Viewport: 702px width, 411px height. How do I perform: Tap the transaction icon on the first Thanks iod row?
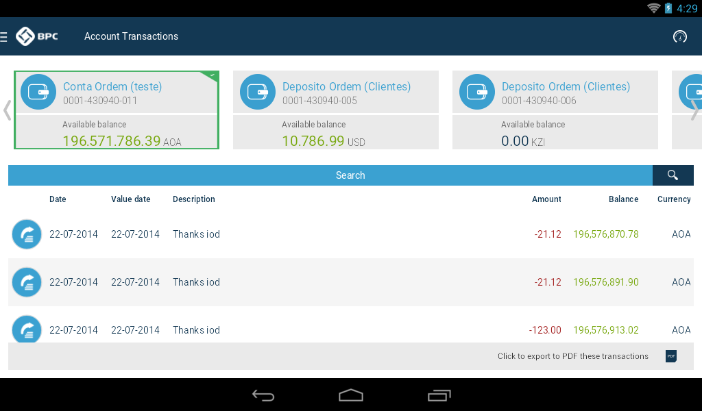26,234
